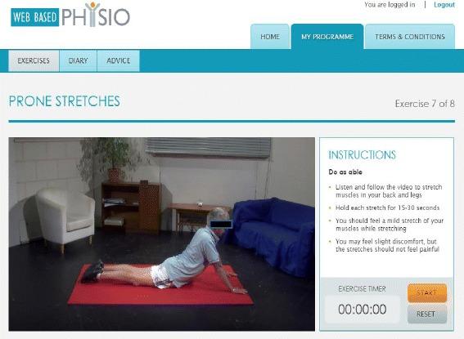464x339 pixels.
Task: Click the 'You are logged in' text
Action: 390,5
